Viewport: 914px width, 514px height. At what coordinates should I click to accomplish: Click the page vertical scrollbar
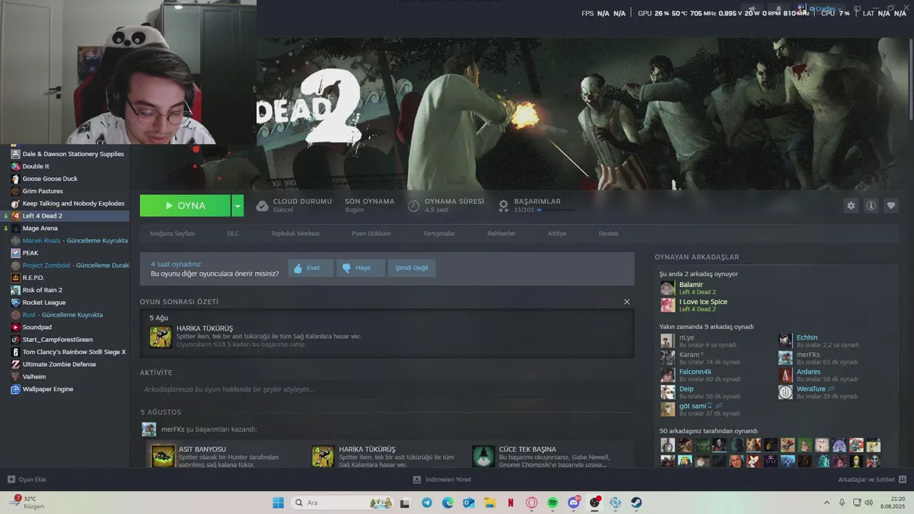point(910,79)
